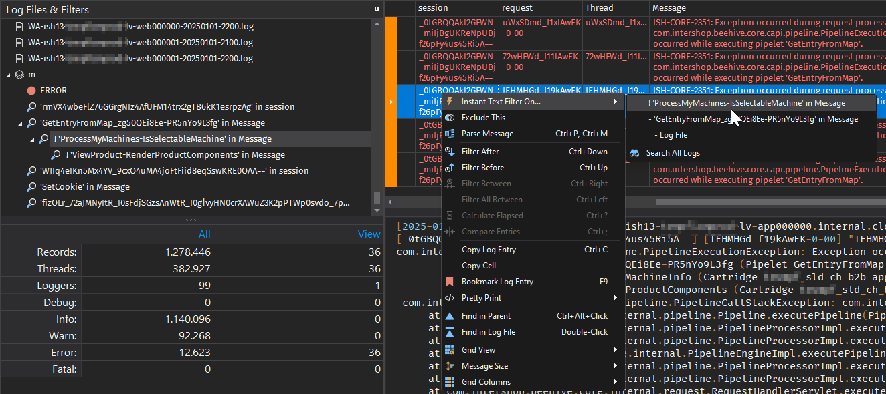This screenshot has height=394, width=886.
Task: Click the Grid Columns icon in context menu
Action: pos(450,382)
